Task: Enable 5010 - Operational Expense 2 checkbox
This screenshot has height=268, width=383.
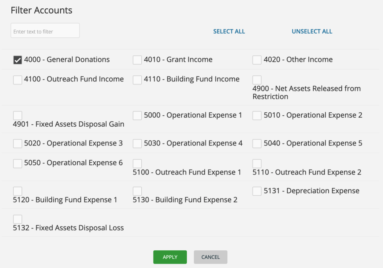Action: pyautogui.click(x=257, y=116)
